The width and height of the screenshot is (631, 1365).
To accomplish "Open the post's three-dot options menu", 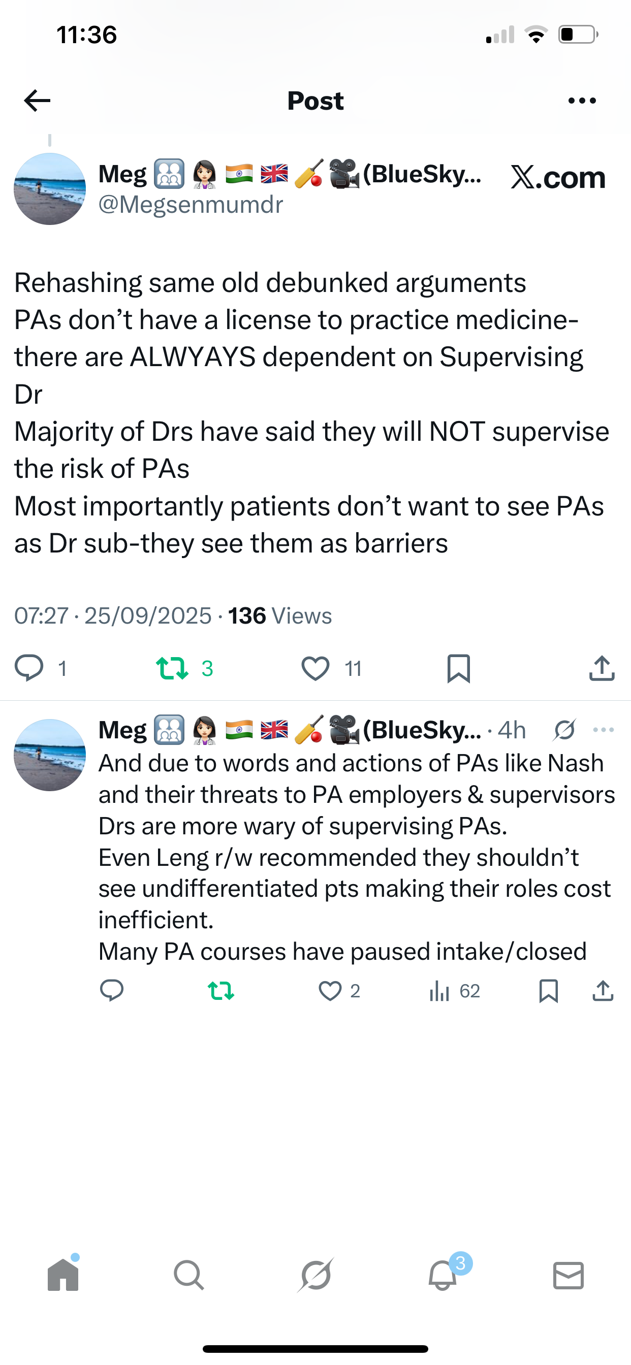I will tap(582, 101).
